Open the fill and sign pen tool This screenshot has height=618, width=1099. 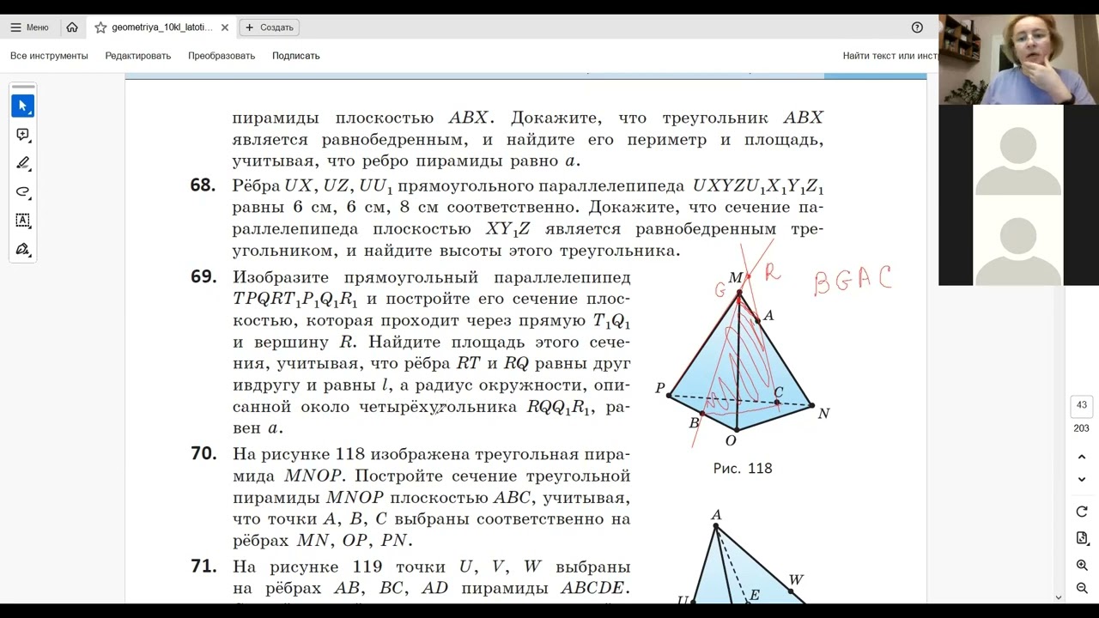click(23, 249)
